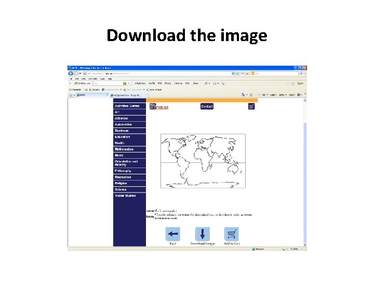Open the Tools menu in menu bar

click(102, 79)
